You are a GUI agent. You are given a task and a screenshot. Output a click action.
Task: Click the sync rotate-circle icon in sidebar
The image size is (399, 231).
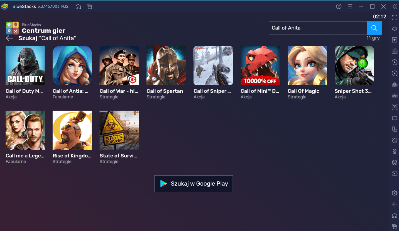coord(395,73)
